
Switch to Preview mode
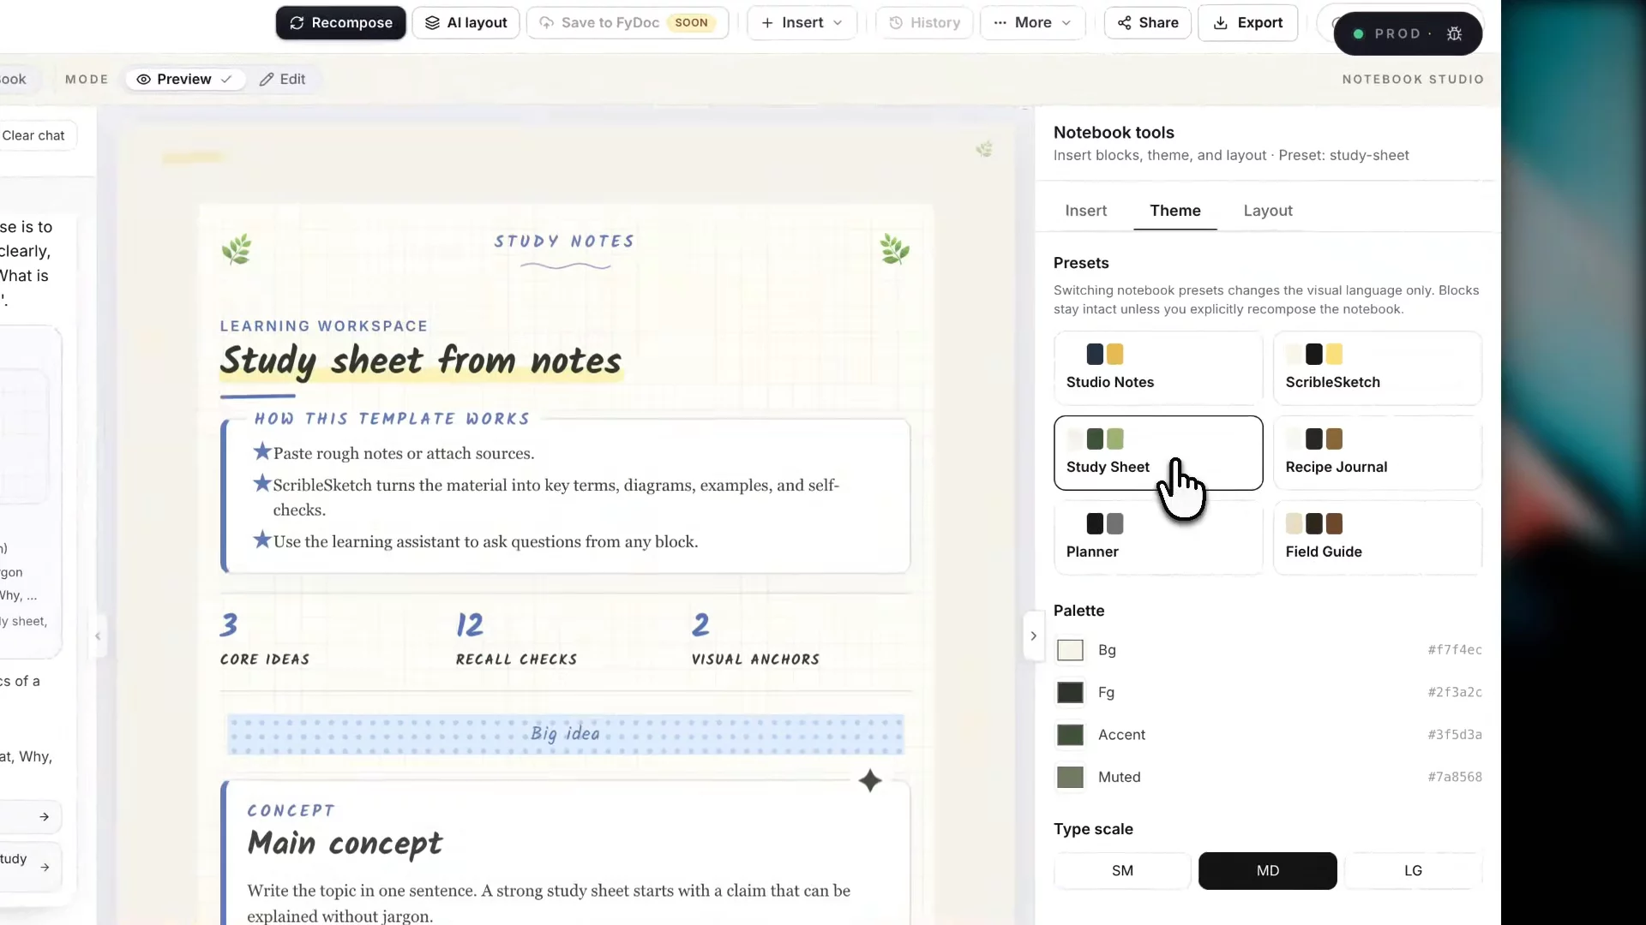184,79
